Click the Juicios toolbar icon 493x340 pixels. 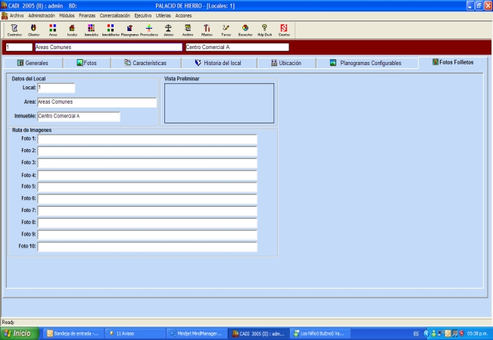pos(169,30)
